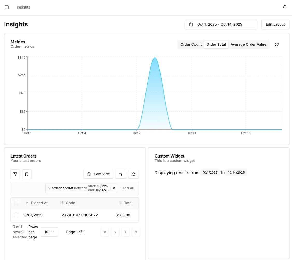Go to the next orders page
This screenshot has width=292, height=260.
(x=126, y=232)
